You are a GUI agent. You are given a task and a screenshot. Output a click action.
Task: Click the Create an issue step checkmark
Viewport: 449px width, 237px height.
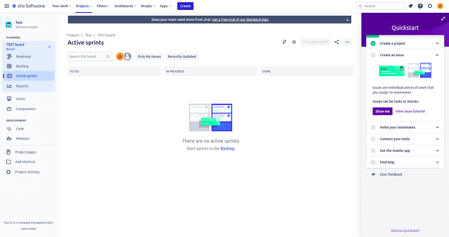click(x=373, y=55)
